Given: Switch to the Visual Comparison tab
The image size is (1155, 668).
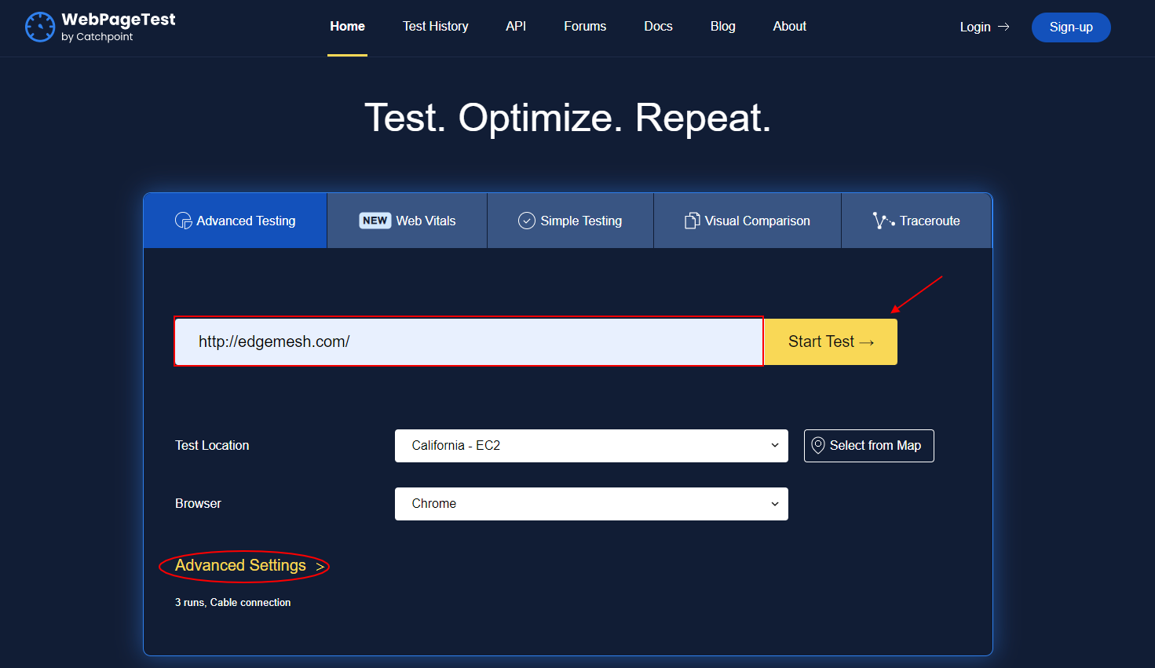Looking at the screenshot, I should click(x=747, y=221).
